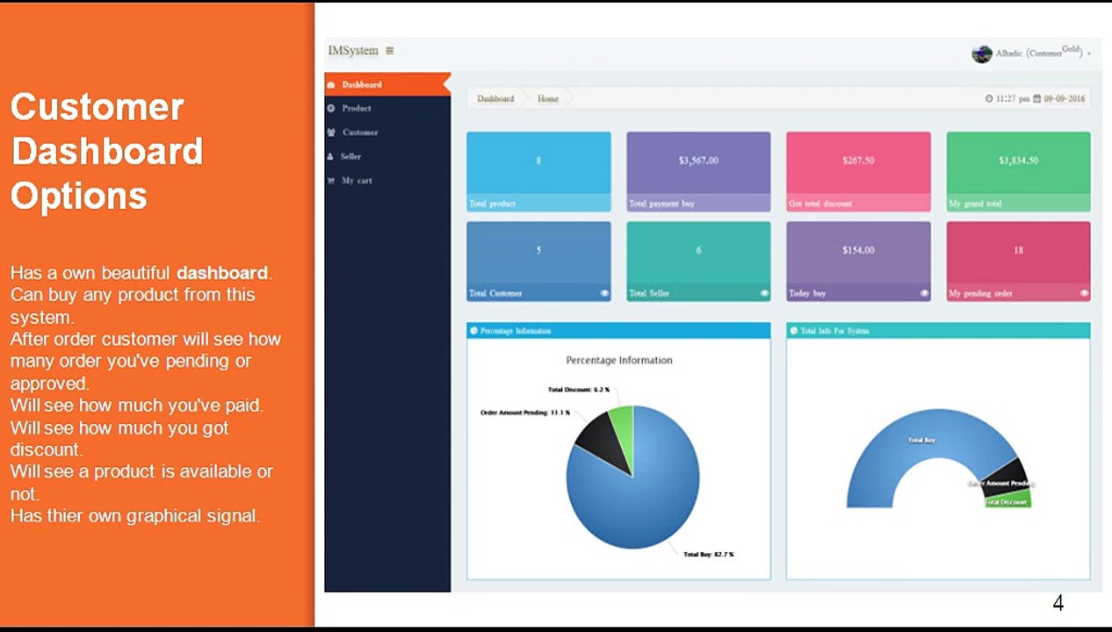Toggle eye icon on Total Seller card

click(x=764, y=293)
